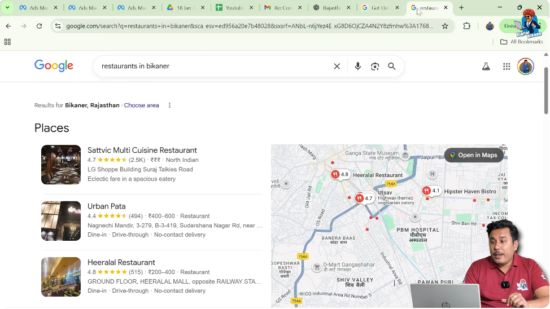Open Search Labs flask icon

click(x=486, y=66)
